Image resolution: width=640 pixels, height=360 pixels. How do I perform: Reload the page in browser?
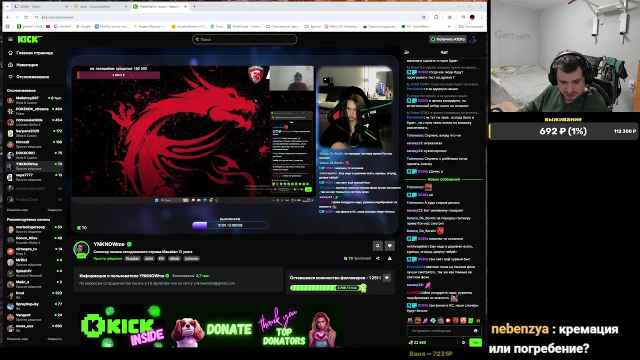click(x=26, y=17)
